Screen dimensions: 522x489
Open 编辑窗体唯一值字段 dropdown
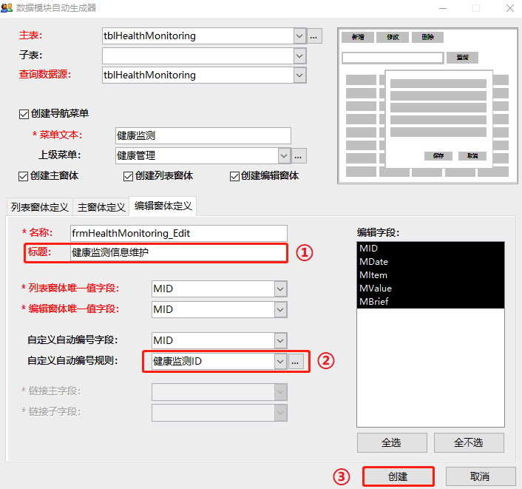[x=280, y=309]
